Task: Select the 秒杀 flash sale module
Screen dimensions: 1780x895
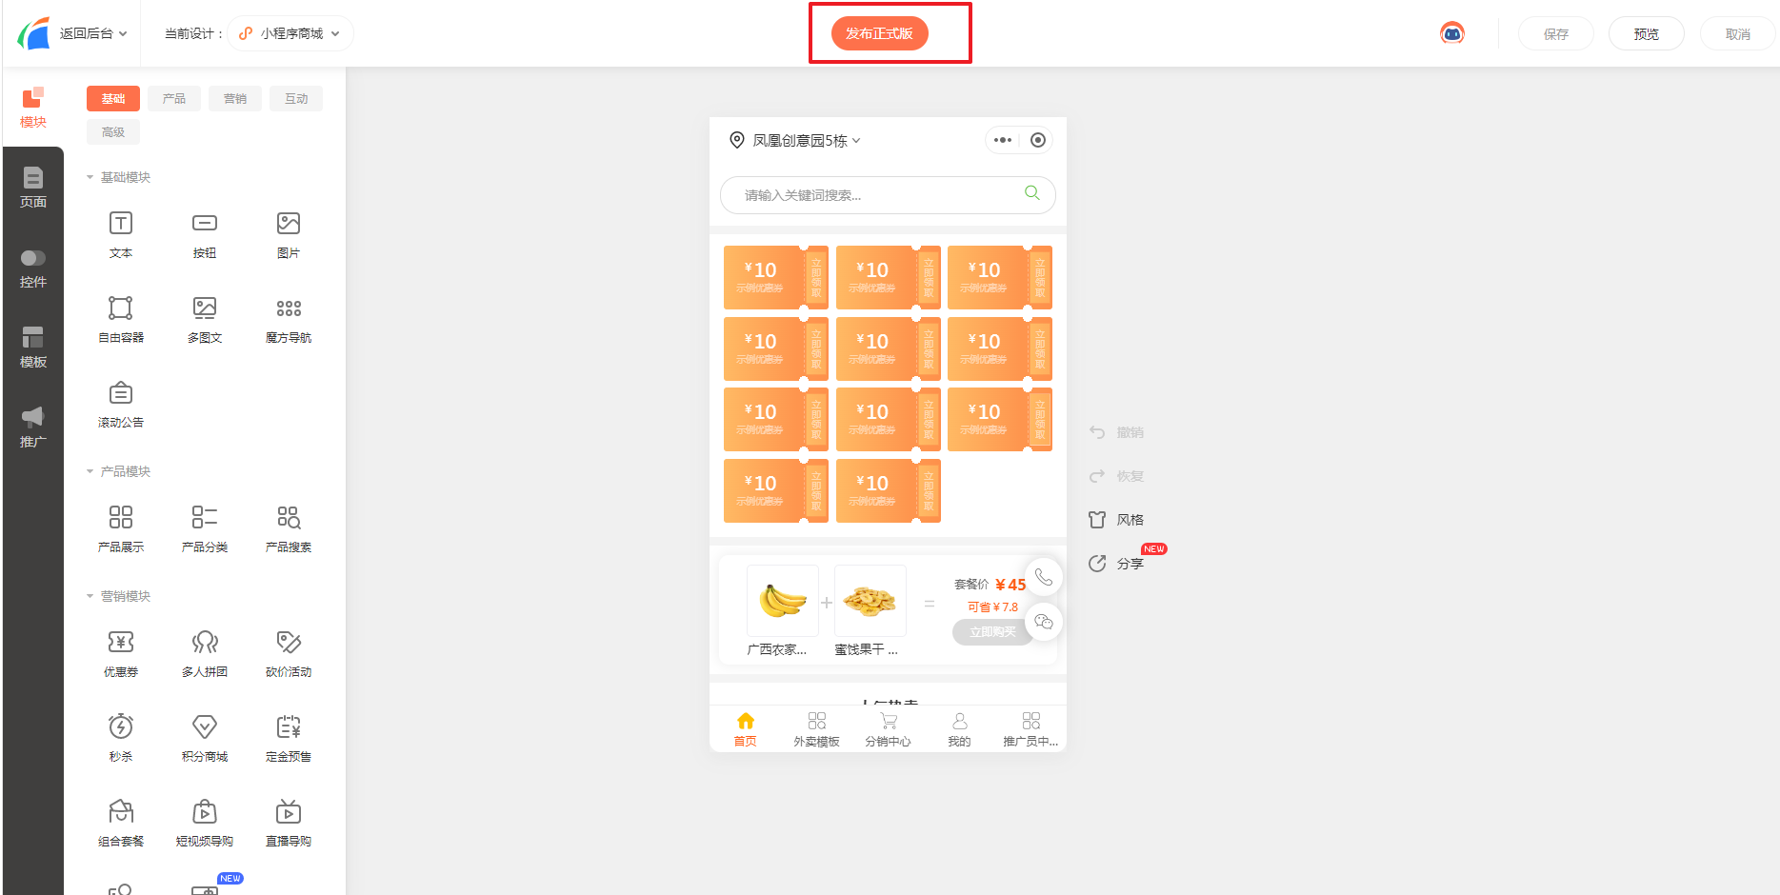Action: [x=121, y=738]
